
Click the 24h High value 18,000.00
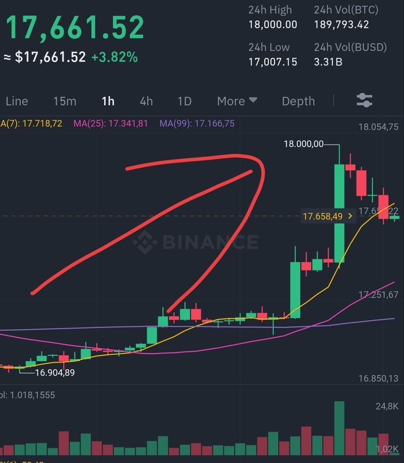[273, 24]
